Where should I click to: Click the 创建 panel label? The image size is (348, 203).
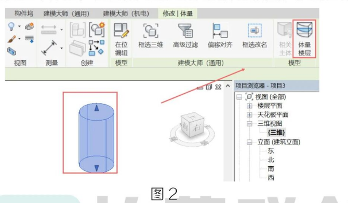[87, 63]
